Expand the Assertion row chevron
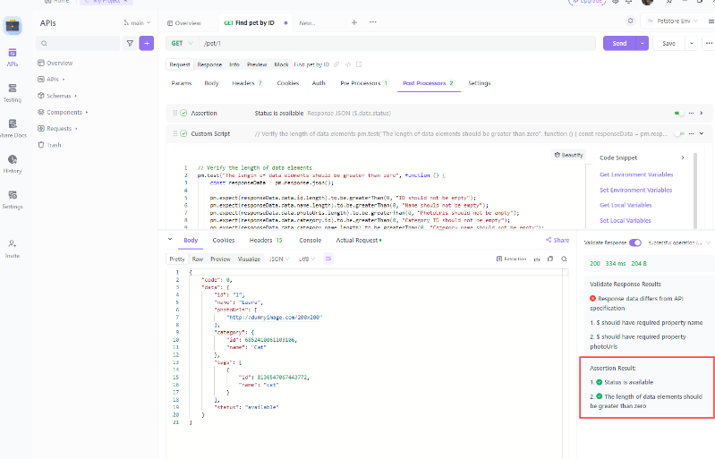This screenshot has height=459, width=715. pyautogui.click(x=702, y=113)
